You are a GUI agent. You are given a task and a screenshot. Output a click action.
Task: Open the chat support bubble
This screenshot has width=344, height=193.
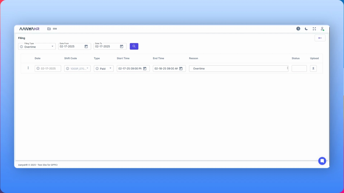coord(322,161)
